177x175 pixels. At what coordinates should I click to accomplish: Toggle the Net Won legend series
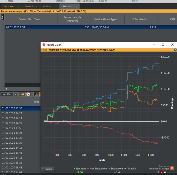click(80, 169)
